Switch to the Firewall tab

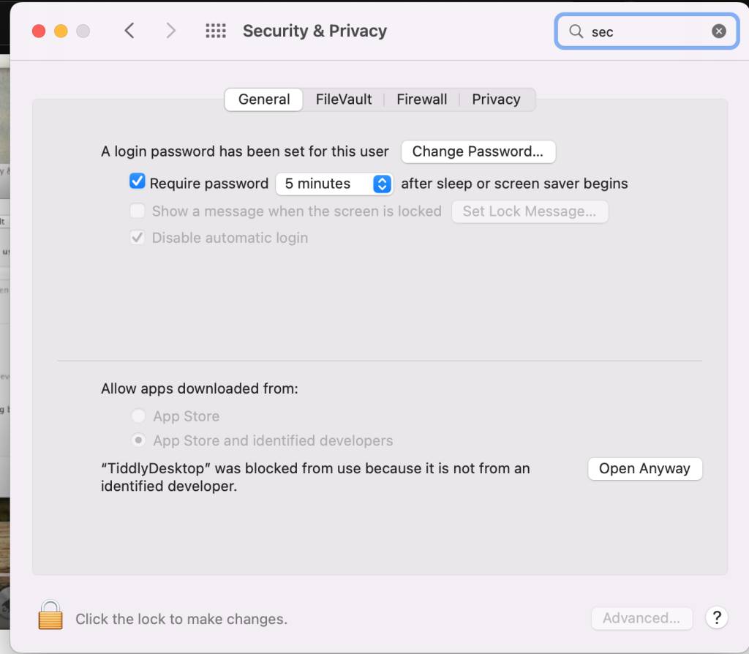(x=422, y=99)
